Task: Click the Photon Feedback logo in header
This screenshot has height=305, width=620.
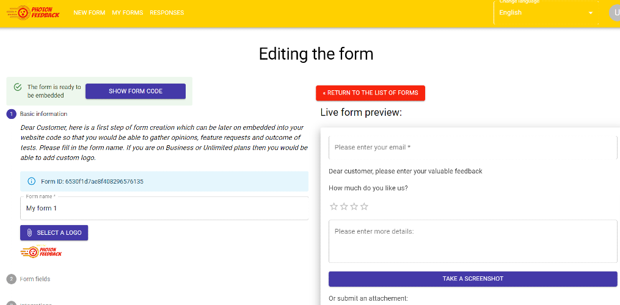Action: [x=33, y=13]
